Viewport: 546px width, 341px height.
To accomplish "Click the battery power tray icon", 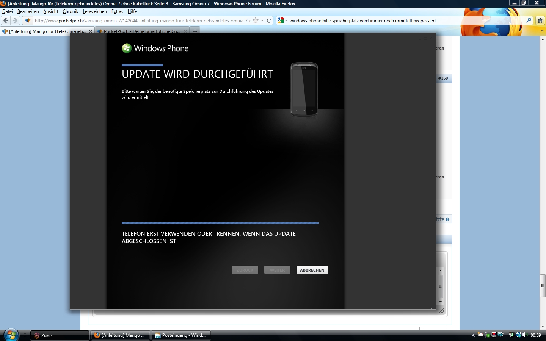I will coord(511,335).
